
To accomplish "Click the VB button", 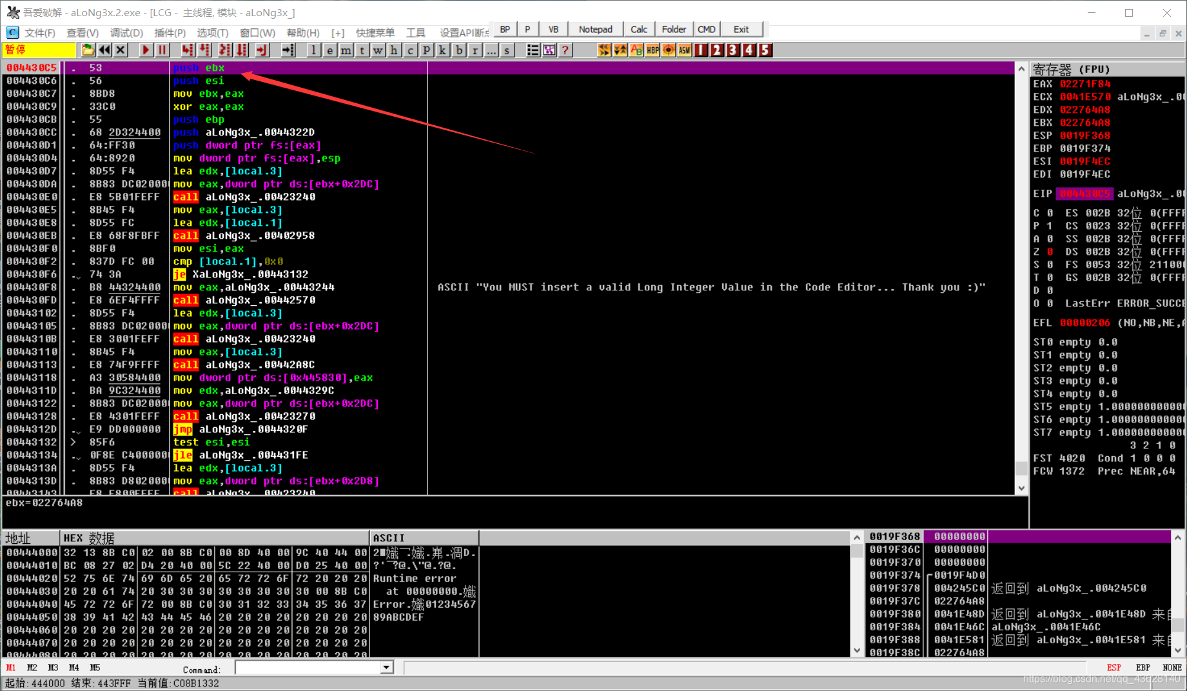I will [x=553, y=30].
